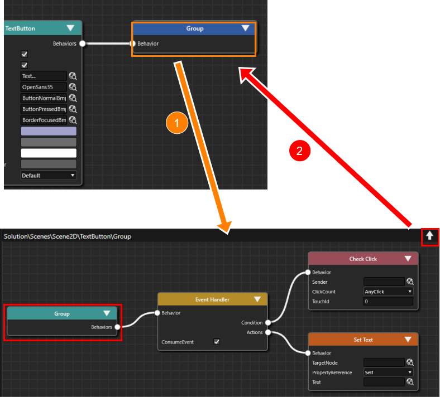
Task: Browse for the TargetNode in Set Text
Action: [x=410, y=362]
